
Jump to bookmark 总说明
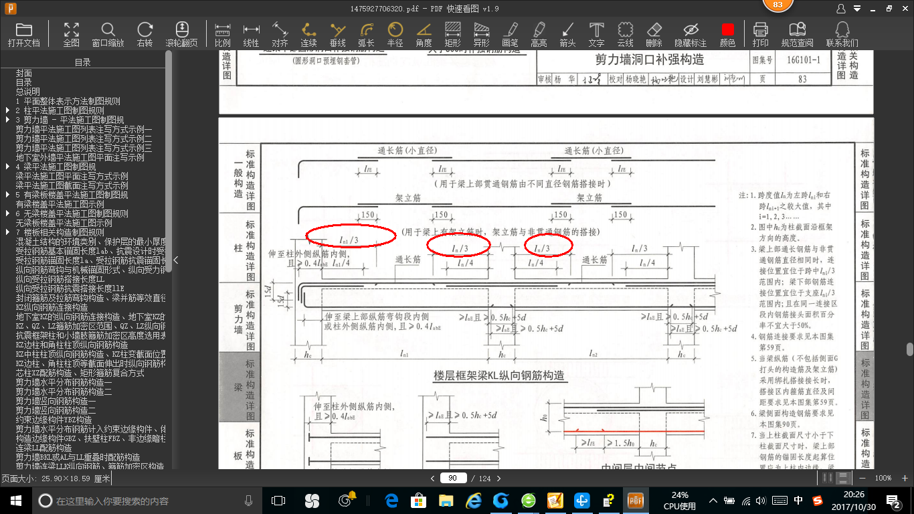click(x=28, y=92)
